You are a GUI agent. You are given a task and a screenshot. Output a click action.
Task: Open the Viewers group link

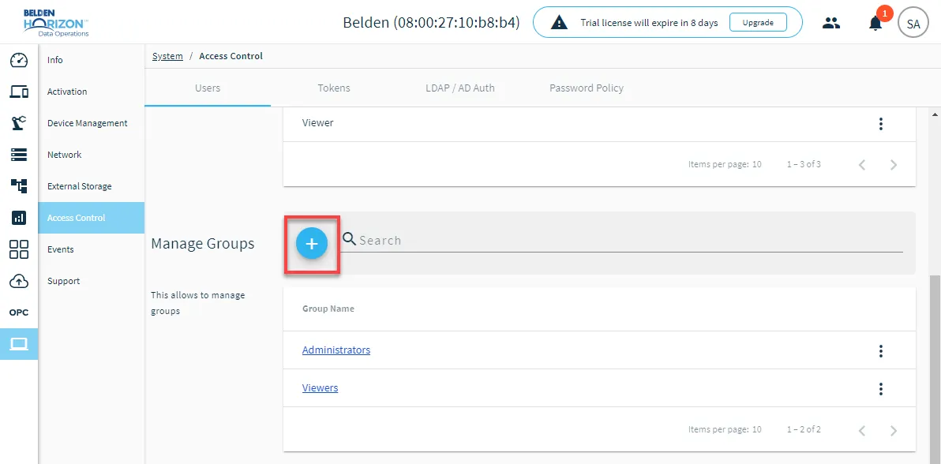point(320,387)
